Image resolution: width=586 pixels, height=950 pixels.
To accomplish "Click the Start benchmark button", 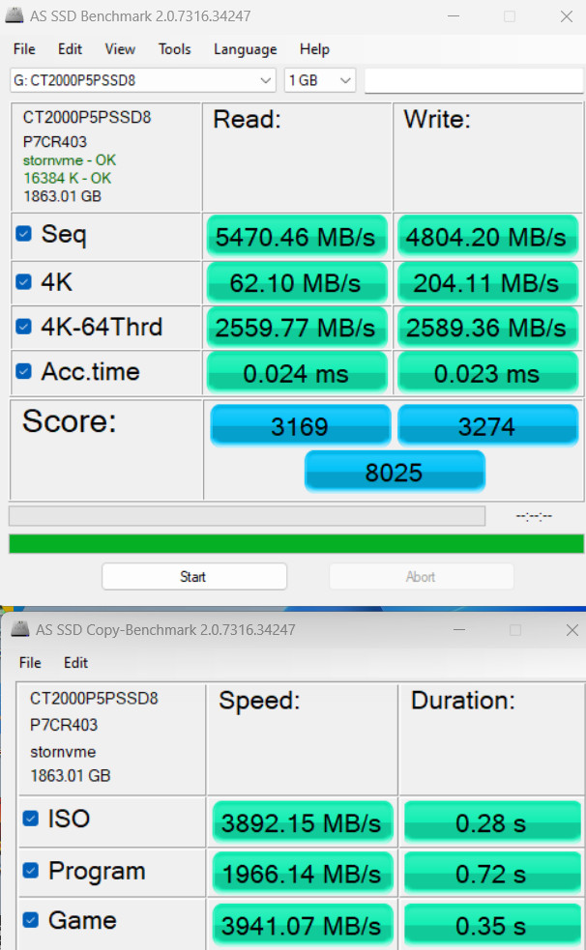I will (x=194, y=576).
